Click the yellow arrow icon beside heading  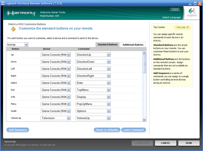point(13,29)
